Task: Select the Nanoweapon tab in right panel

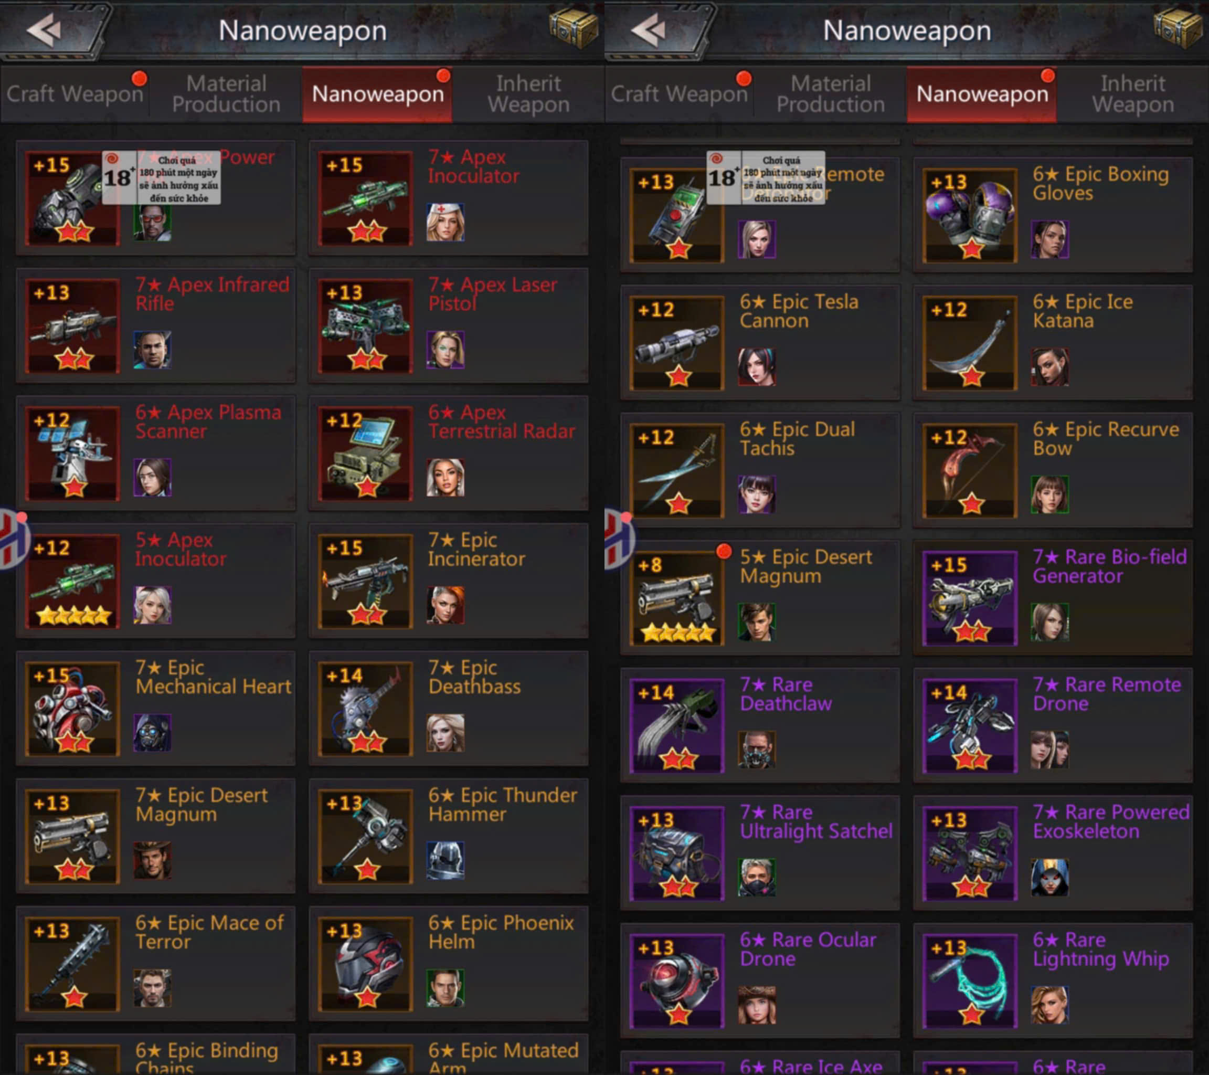Action: coord(982,94)
